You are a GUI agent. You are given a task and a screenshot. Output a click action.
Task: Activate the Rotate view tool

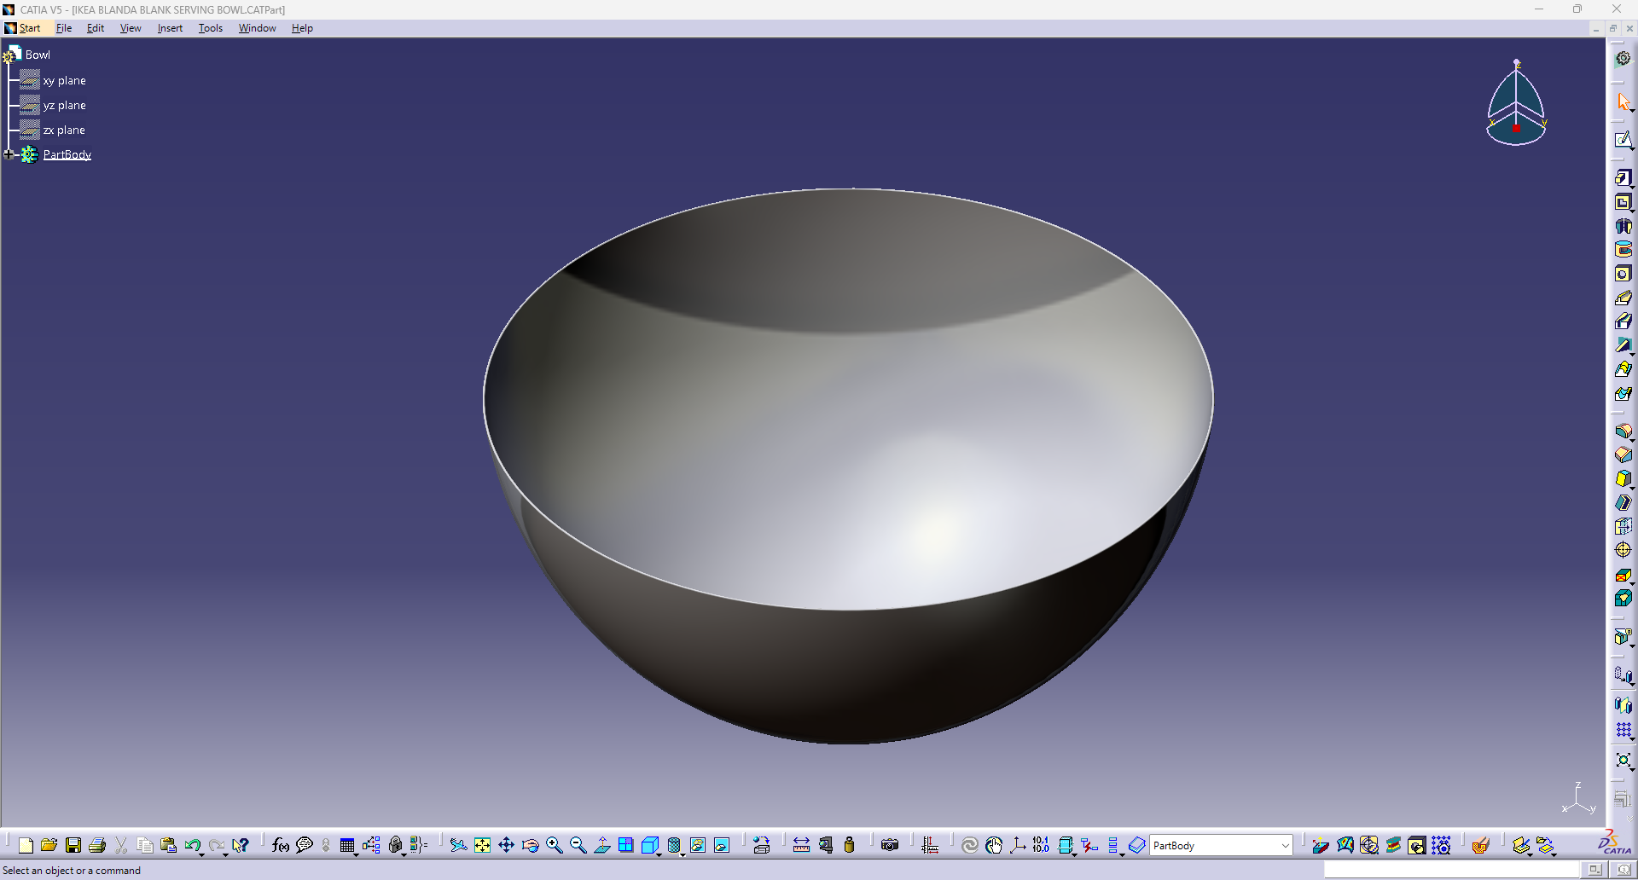530,845
